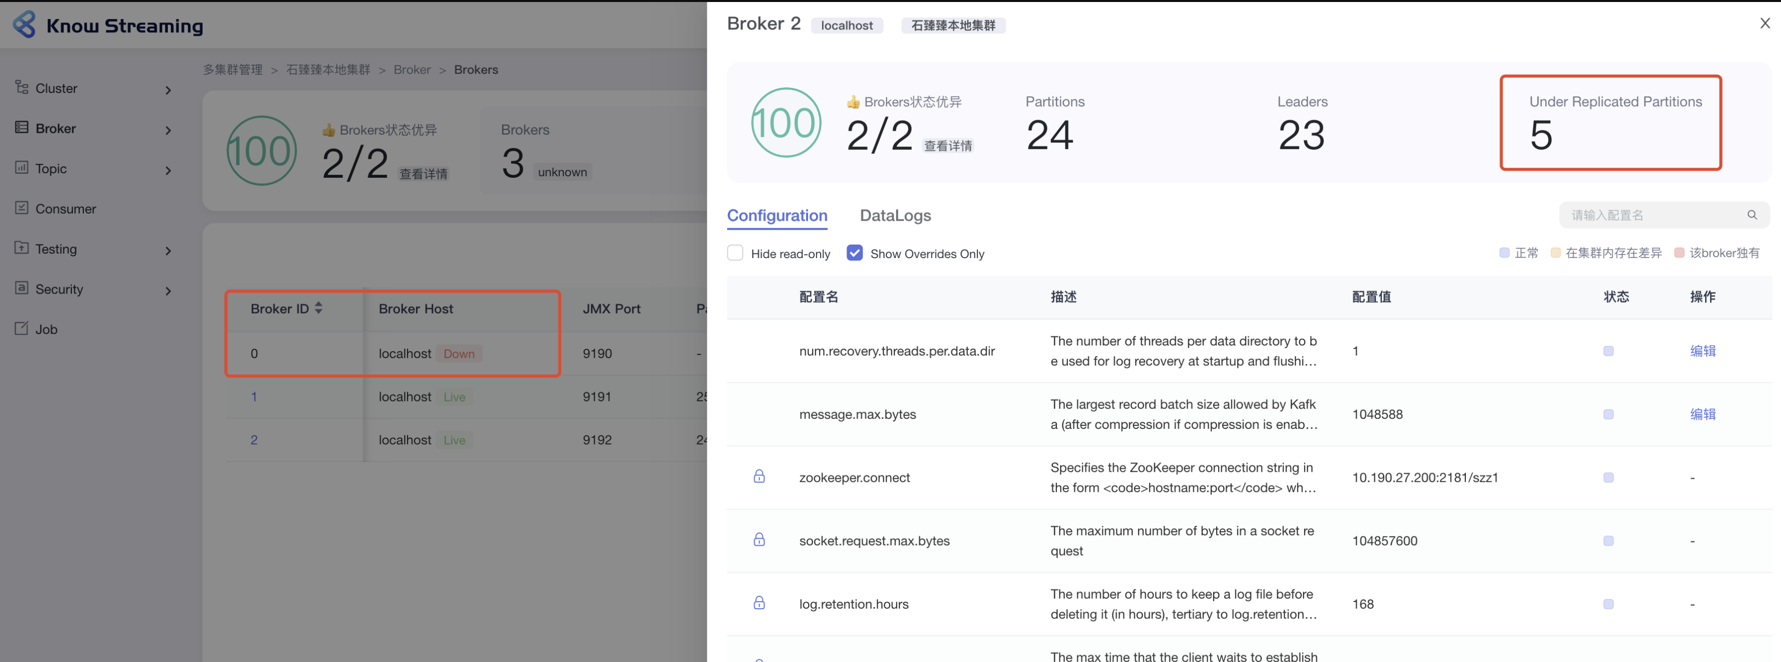Click the search magnifier icon in config box
This screenshot has height=662, width=1781.
click(1751, 215)
